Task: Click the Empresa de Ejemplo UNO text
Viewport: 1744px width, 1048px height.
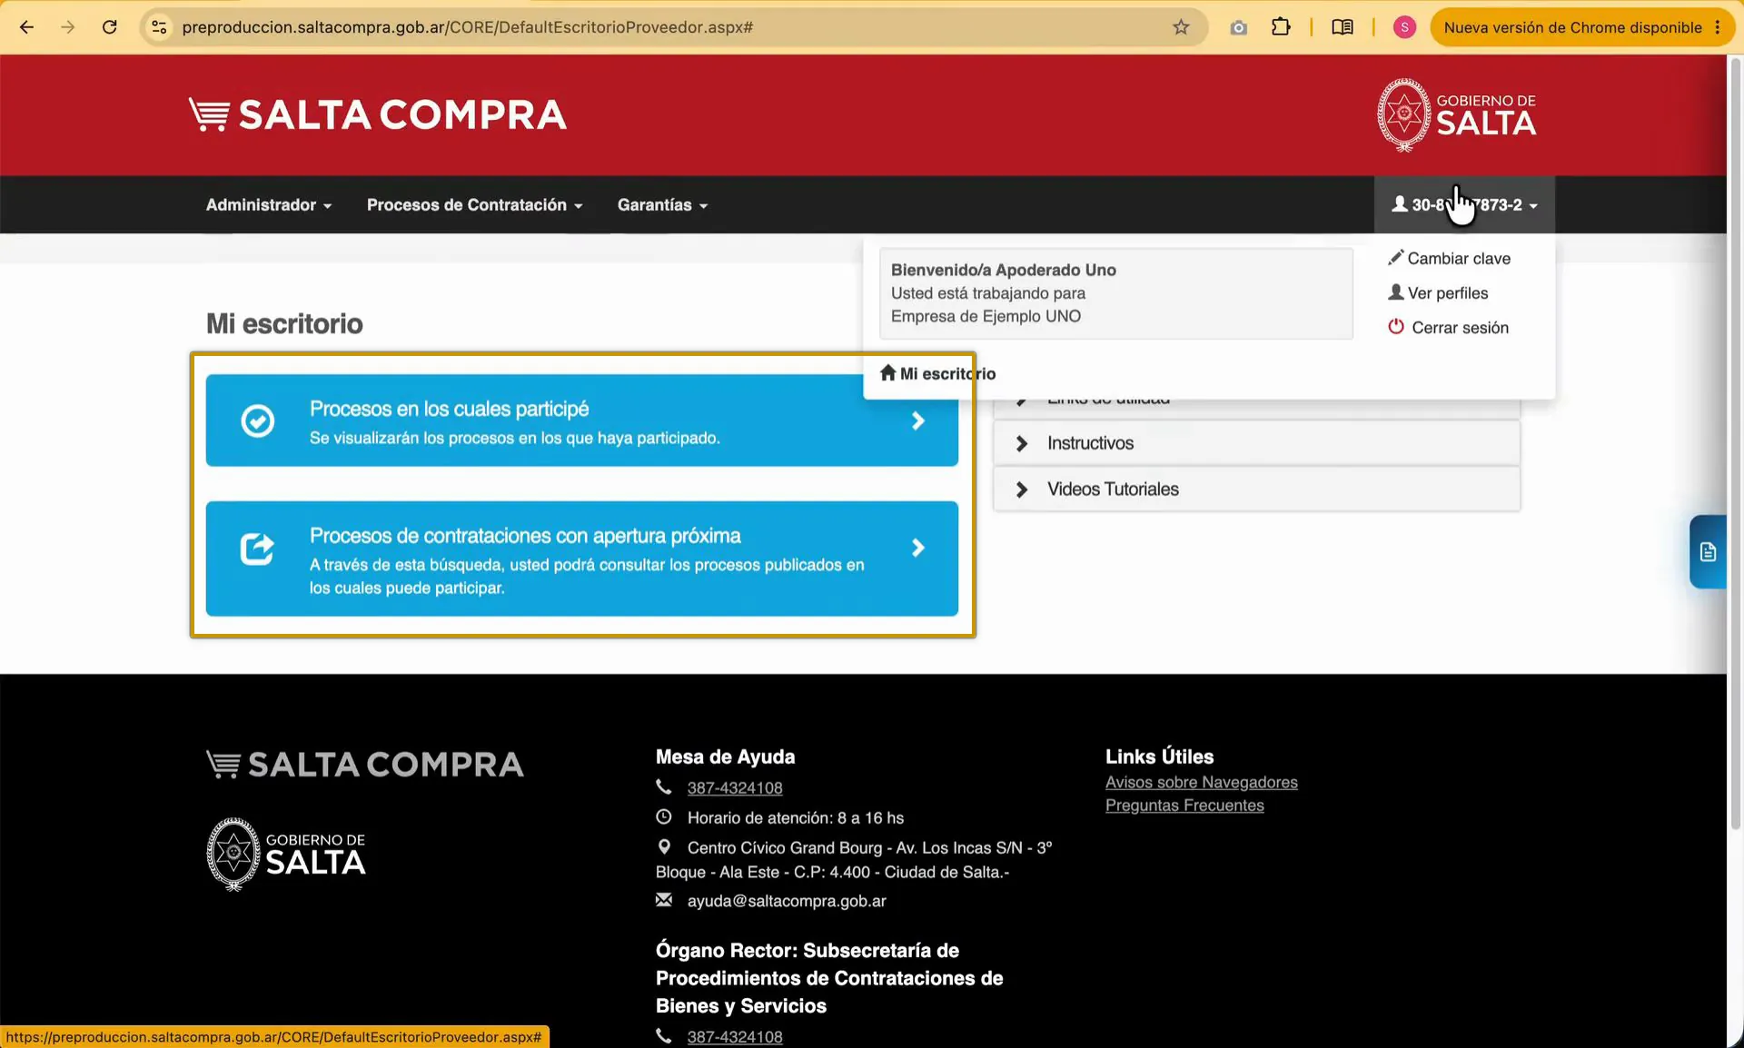Action: (986, 316)
